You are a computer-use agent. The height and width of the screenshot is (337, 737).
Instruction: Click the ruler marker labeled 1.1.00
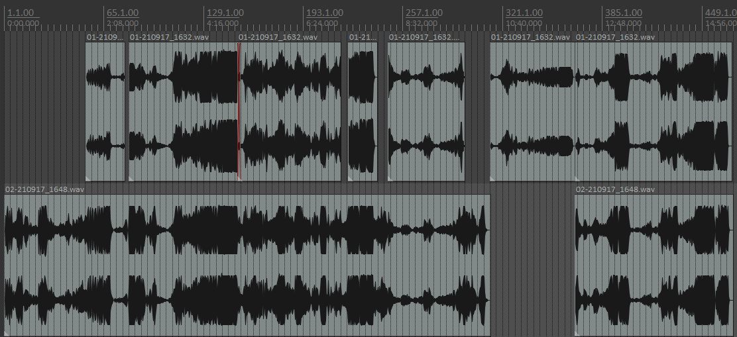tap(21, 13)
